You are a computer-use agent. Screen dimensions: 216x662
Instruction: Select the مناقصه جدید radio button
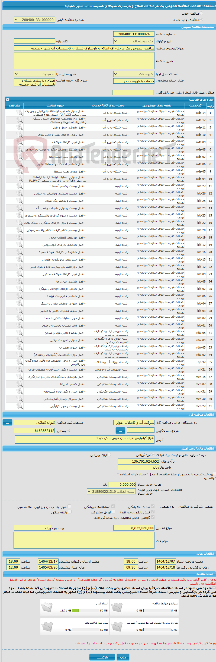[x=201, y=13]
